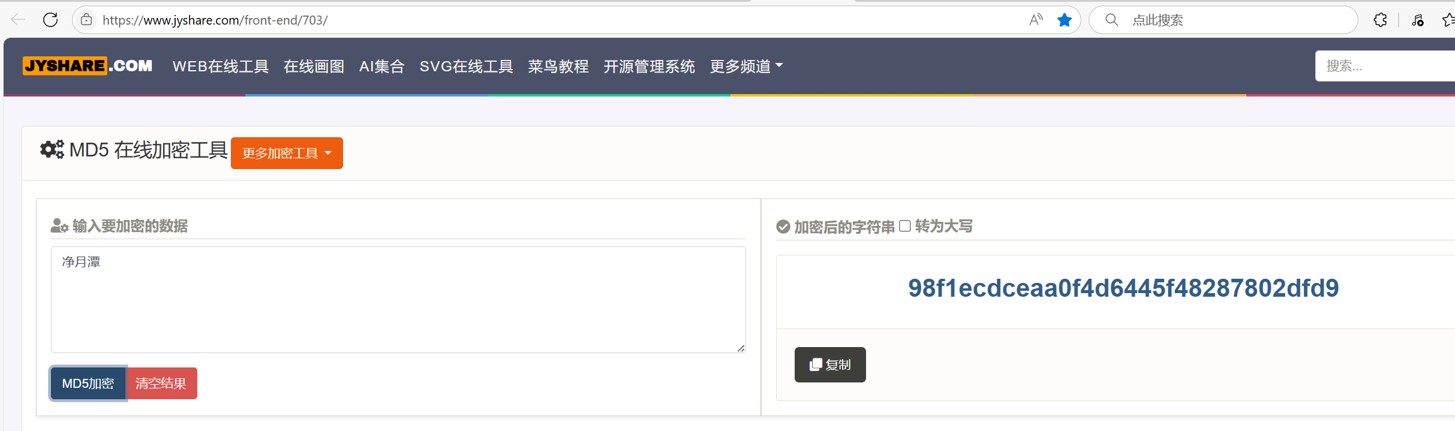Reload the page with the refresh icon

[x=50, y=20]
